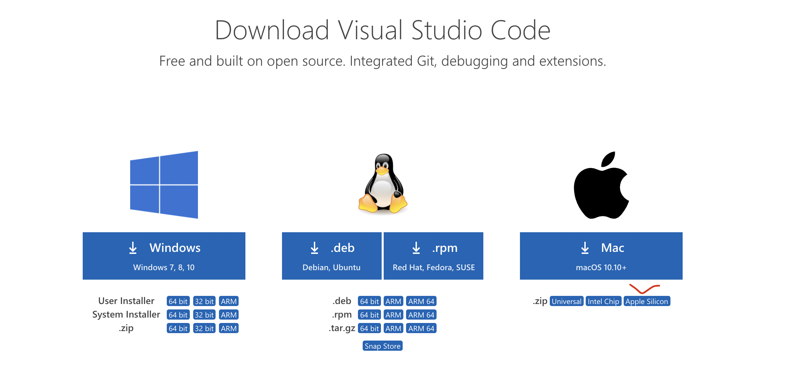The height and width of the screenshot is (390, 785).
Task: Click the Windows logo icon
Action: [x=164, y=185]
